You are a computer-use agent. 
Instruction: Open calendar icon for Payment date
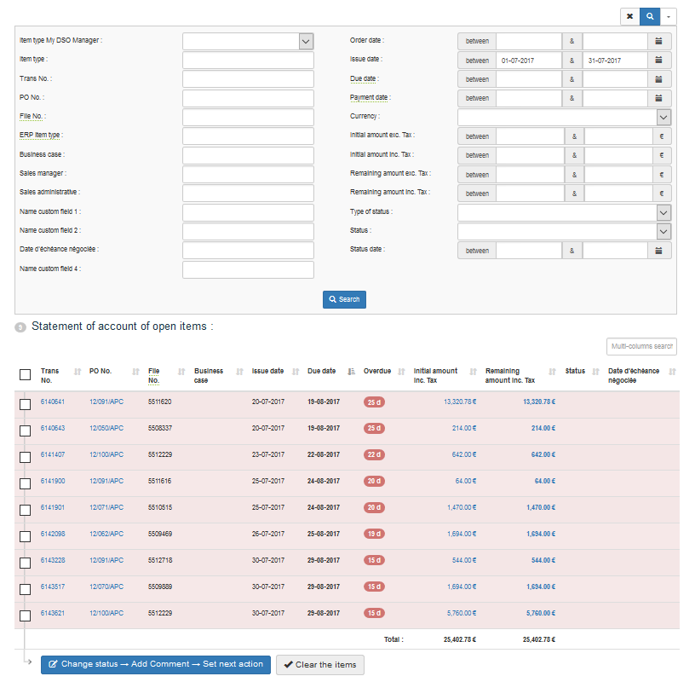coord(659,98)
